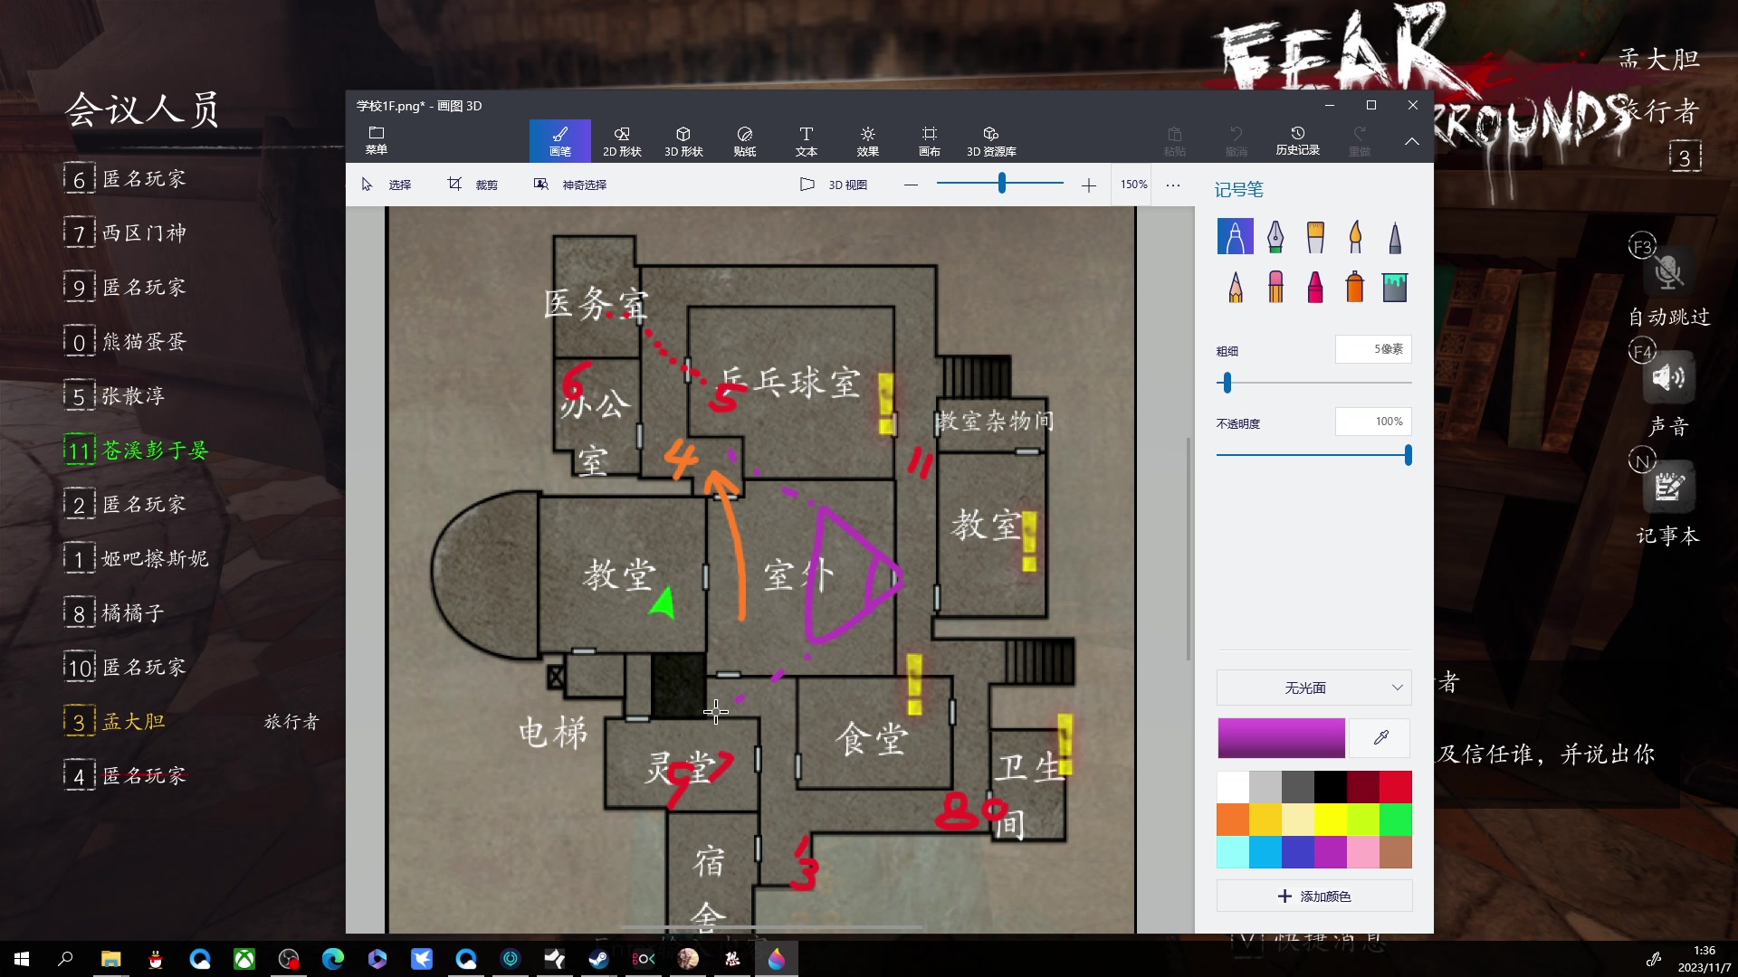
Task: Select player 11 苍溪彭于晏 in list
Action: coord(136,451)
